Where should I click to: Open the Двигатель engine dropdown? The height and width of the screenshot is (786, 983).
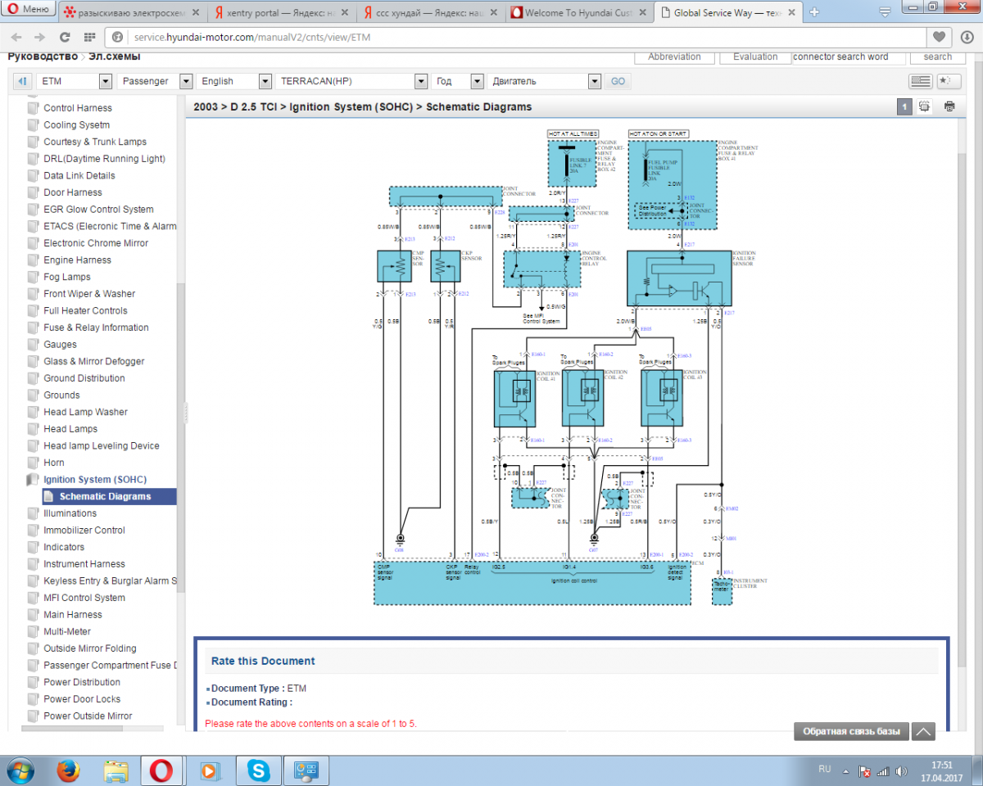[545, 81]
